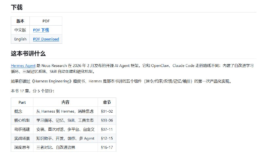This screenshot has height=155, width=262.
Task: Click cell 安装、首次对话、多平台、自定义
Action: 65,129
